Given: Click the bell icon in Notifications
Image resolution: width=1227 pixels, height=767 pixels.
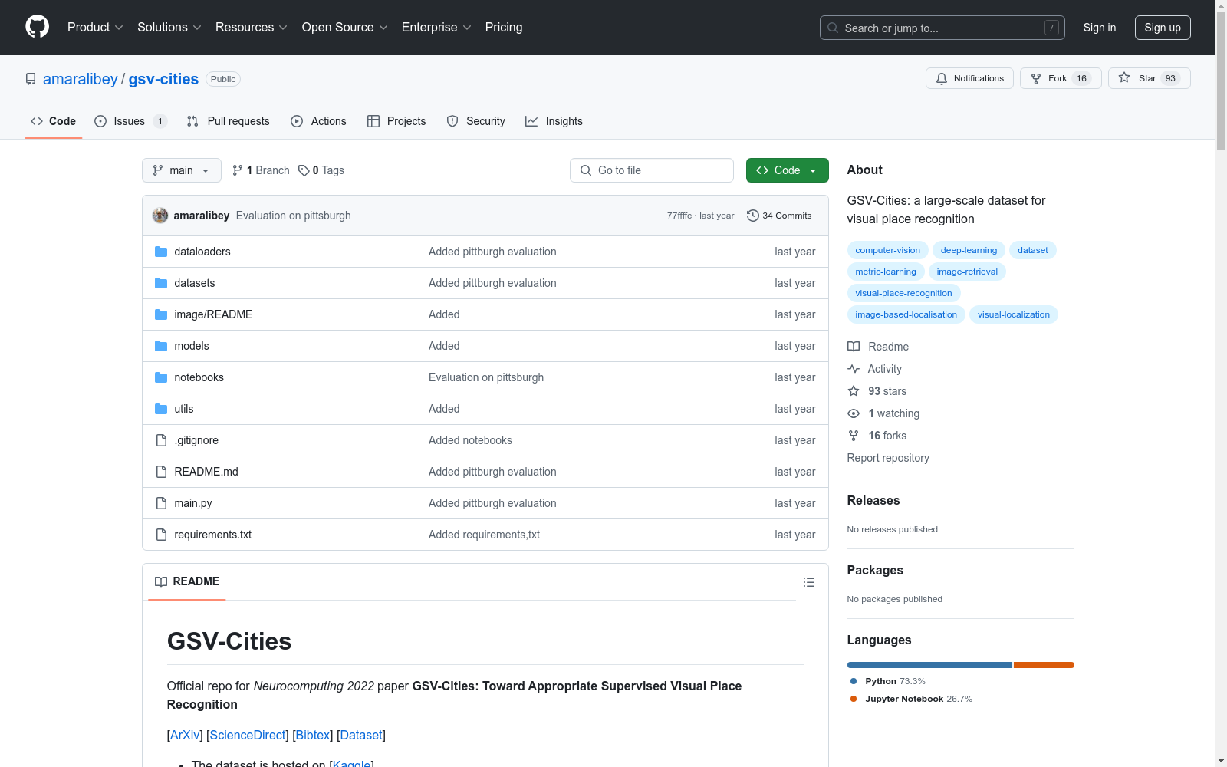Looking at the screenshot, I should tap(942, 78).
